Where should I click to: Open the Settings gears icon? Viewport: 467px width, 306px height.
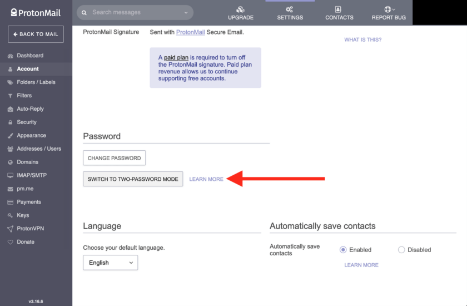click(290, 9)
